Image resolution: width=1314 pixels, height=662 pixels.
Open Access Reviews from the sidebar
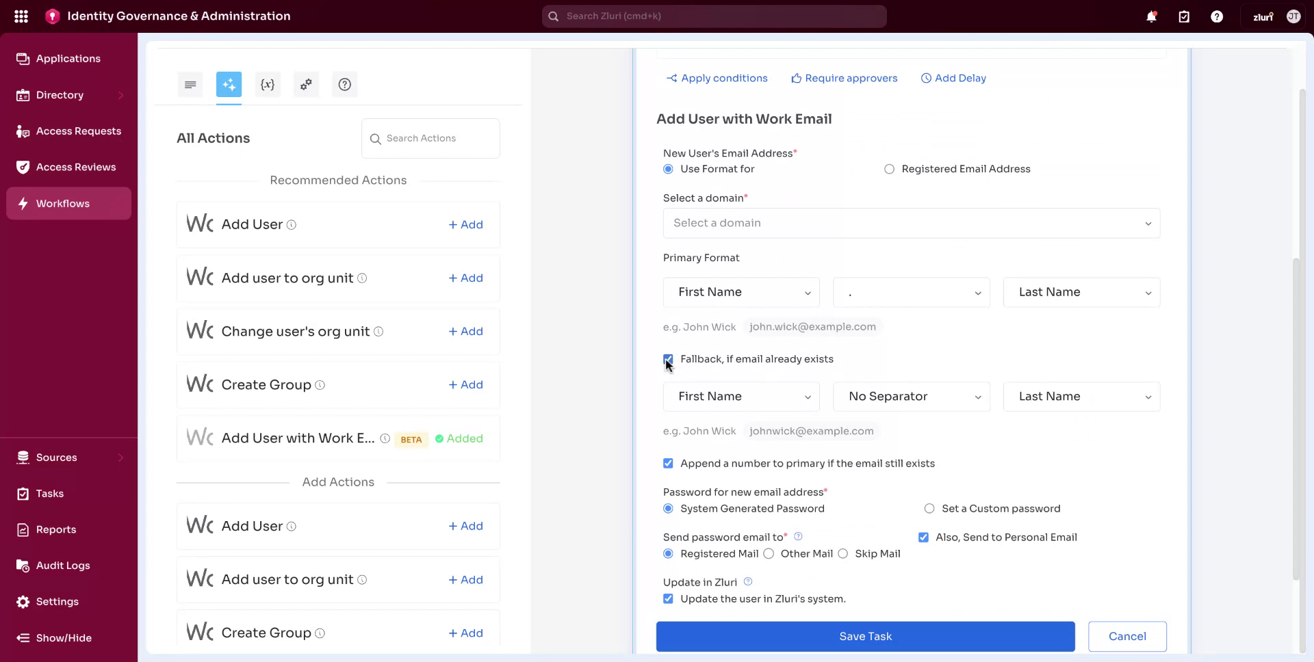[x=75, y=166]
